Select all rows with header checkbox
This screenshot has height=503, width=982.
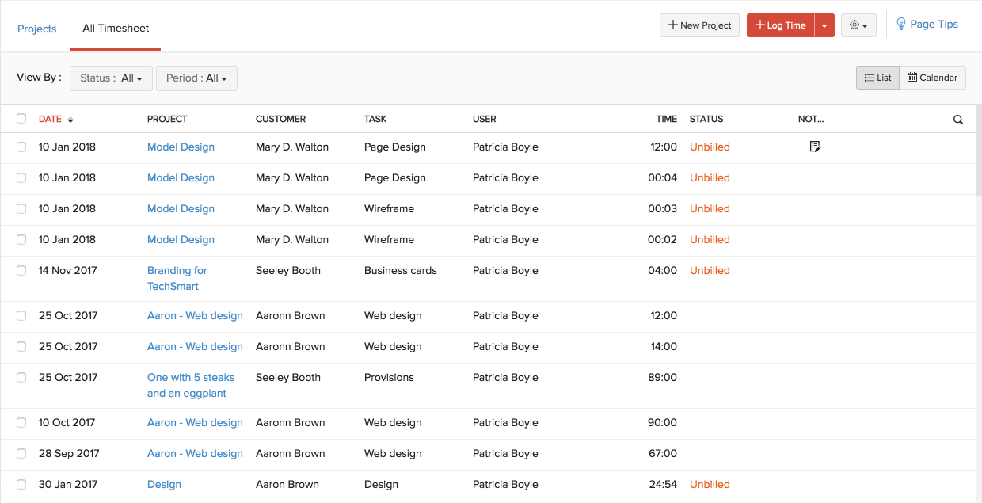pyautogui.click(x=21, y=119)
